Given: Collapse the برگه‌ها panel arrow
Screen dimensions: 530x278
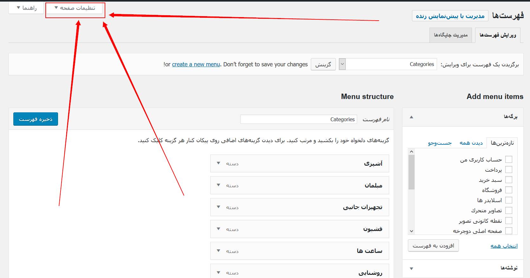Looking at the screenshot, I should (411, 117).
